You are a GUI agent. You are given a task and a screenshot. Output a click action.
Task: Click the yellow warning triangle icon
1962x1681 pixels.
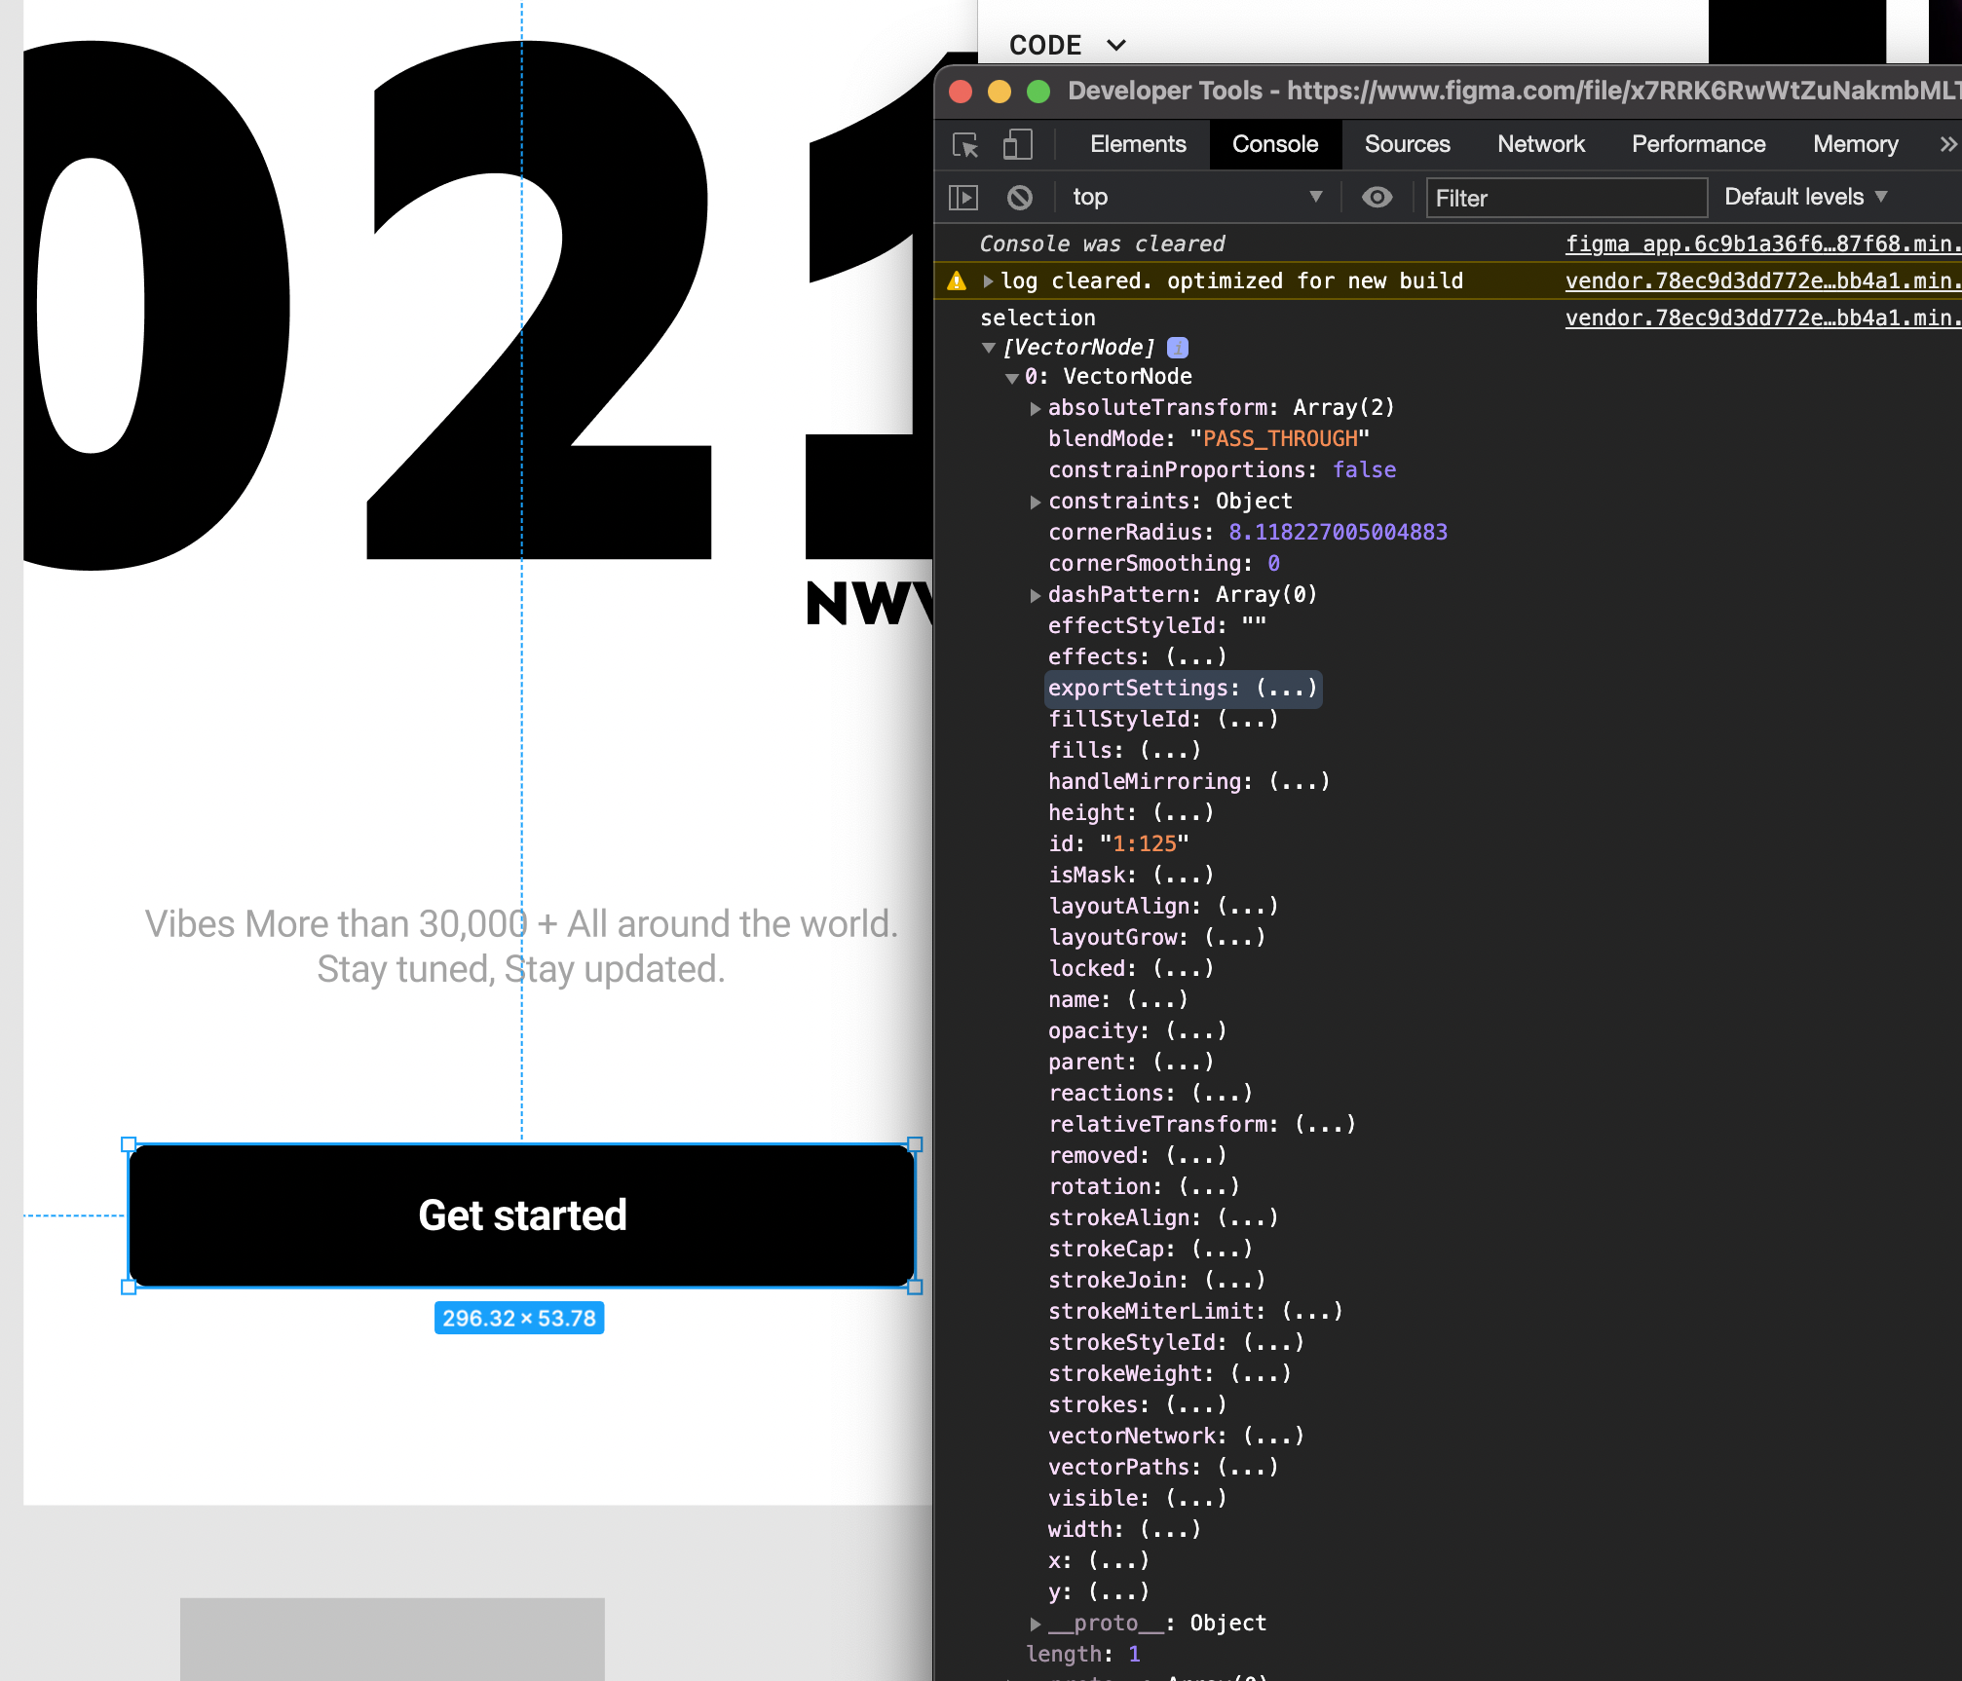[x=957, y=281]
